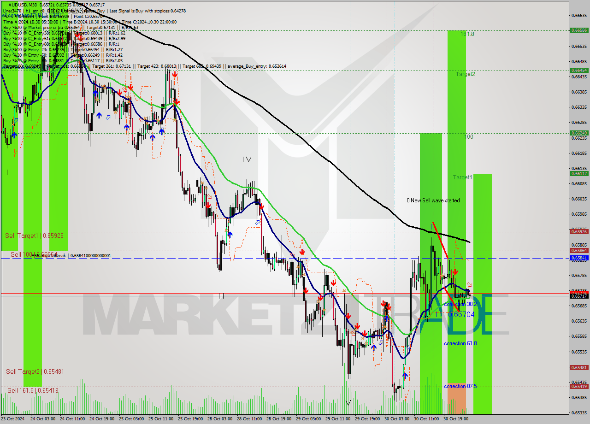Click the '161.8' Fibonacci level label
This screenshot has height=424, width=590.
(x=467, y=34)
